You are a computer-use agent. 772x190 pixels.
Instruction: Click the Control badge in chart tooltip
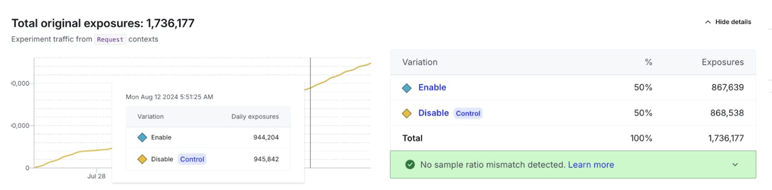click(x=192, y=159)
